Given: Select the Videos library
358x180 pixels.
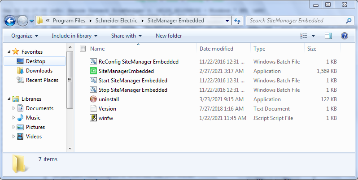Looking at the screenshot, I should click(34, 137).
